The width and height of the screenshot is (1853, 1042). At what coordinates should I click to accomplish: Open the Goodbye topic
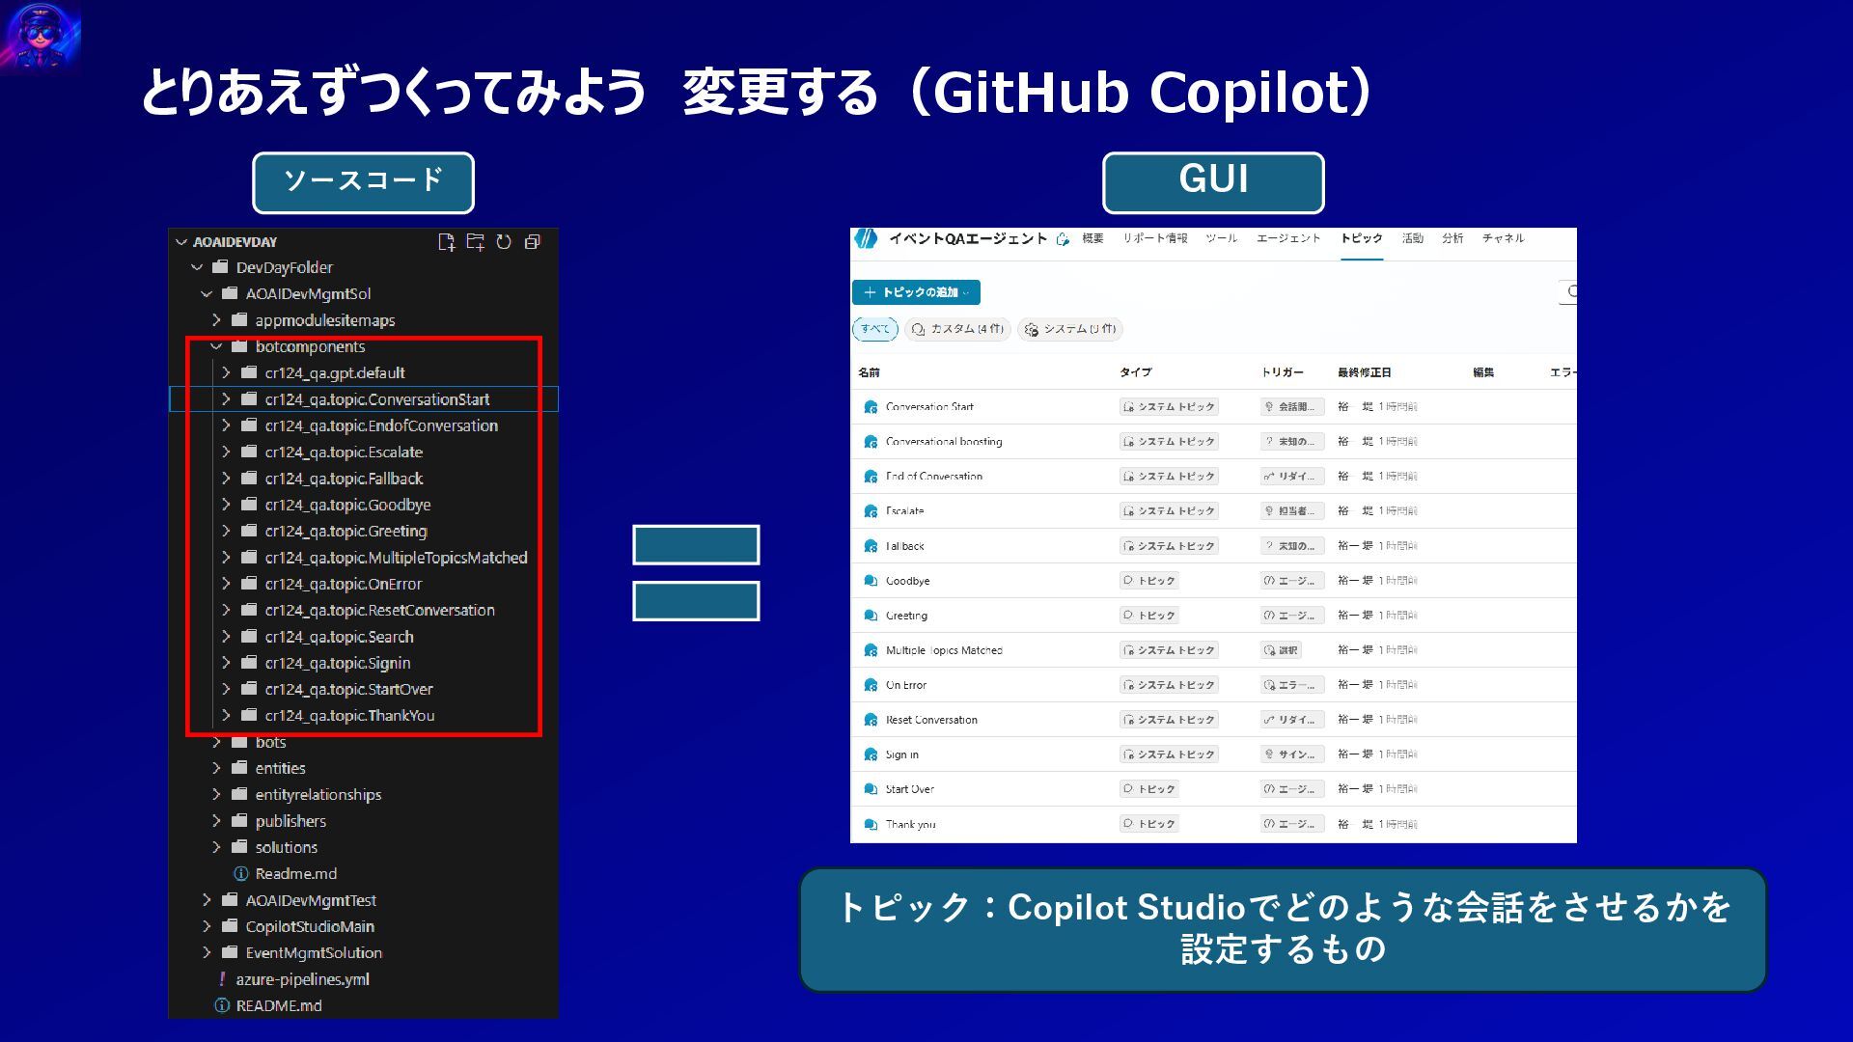(907, 581)
